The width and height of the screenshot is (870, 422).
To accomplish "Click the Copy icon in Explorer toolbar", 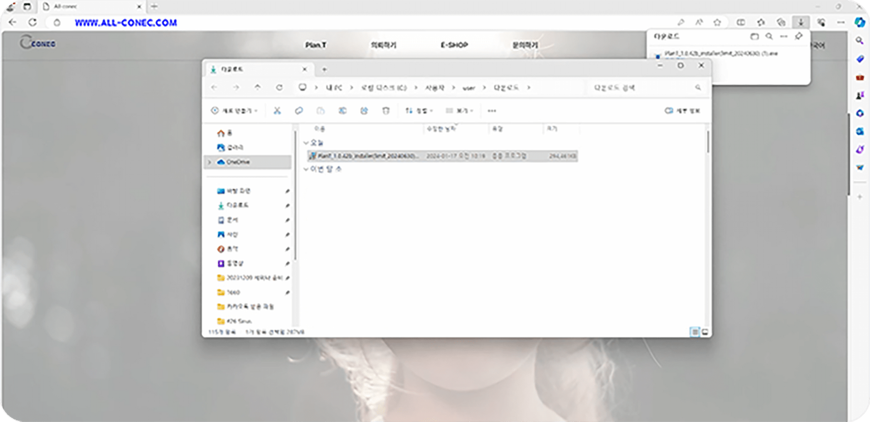I will pyautogui.click(x=299, y=110).
